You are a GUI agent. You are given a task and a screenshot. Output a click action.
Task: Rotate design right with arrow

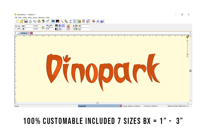coord(51,26)
